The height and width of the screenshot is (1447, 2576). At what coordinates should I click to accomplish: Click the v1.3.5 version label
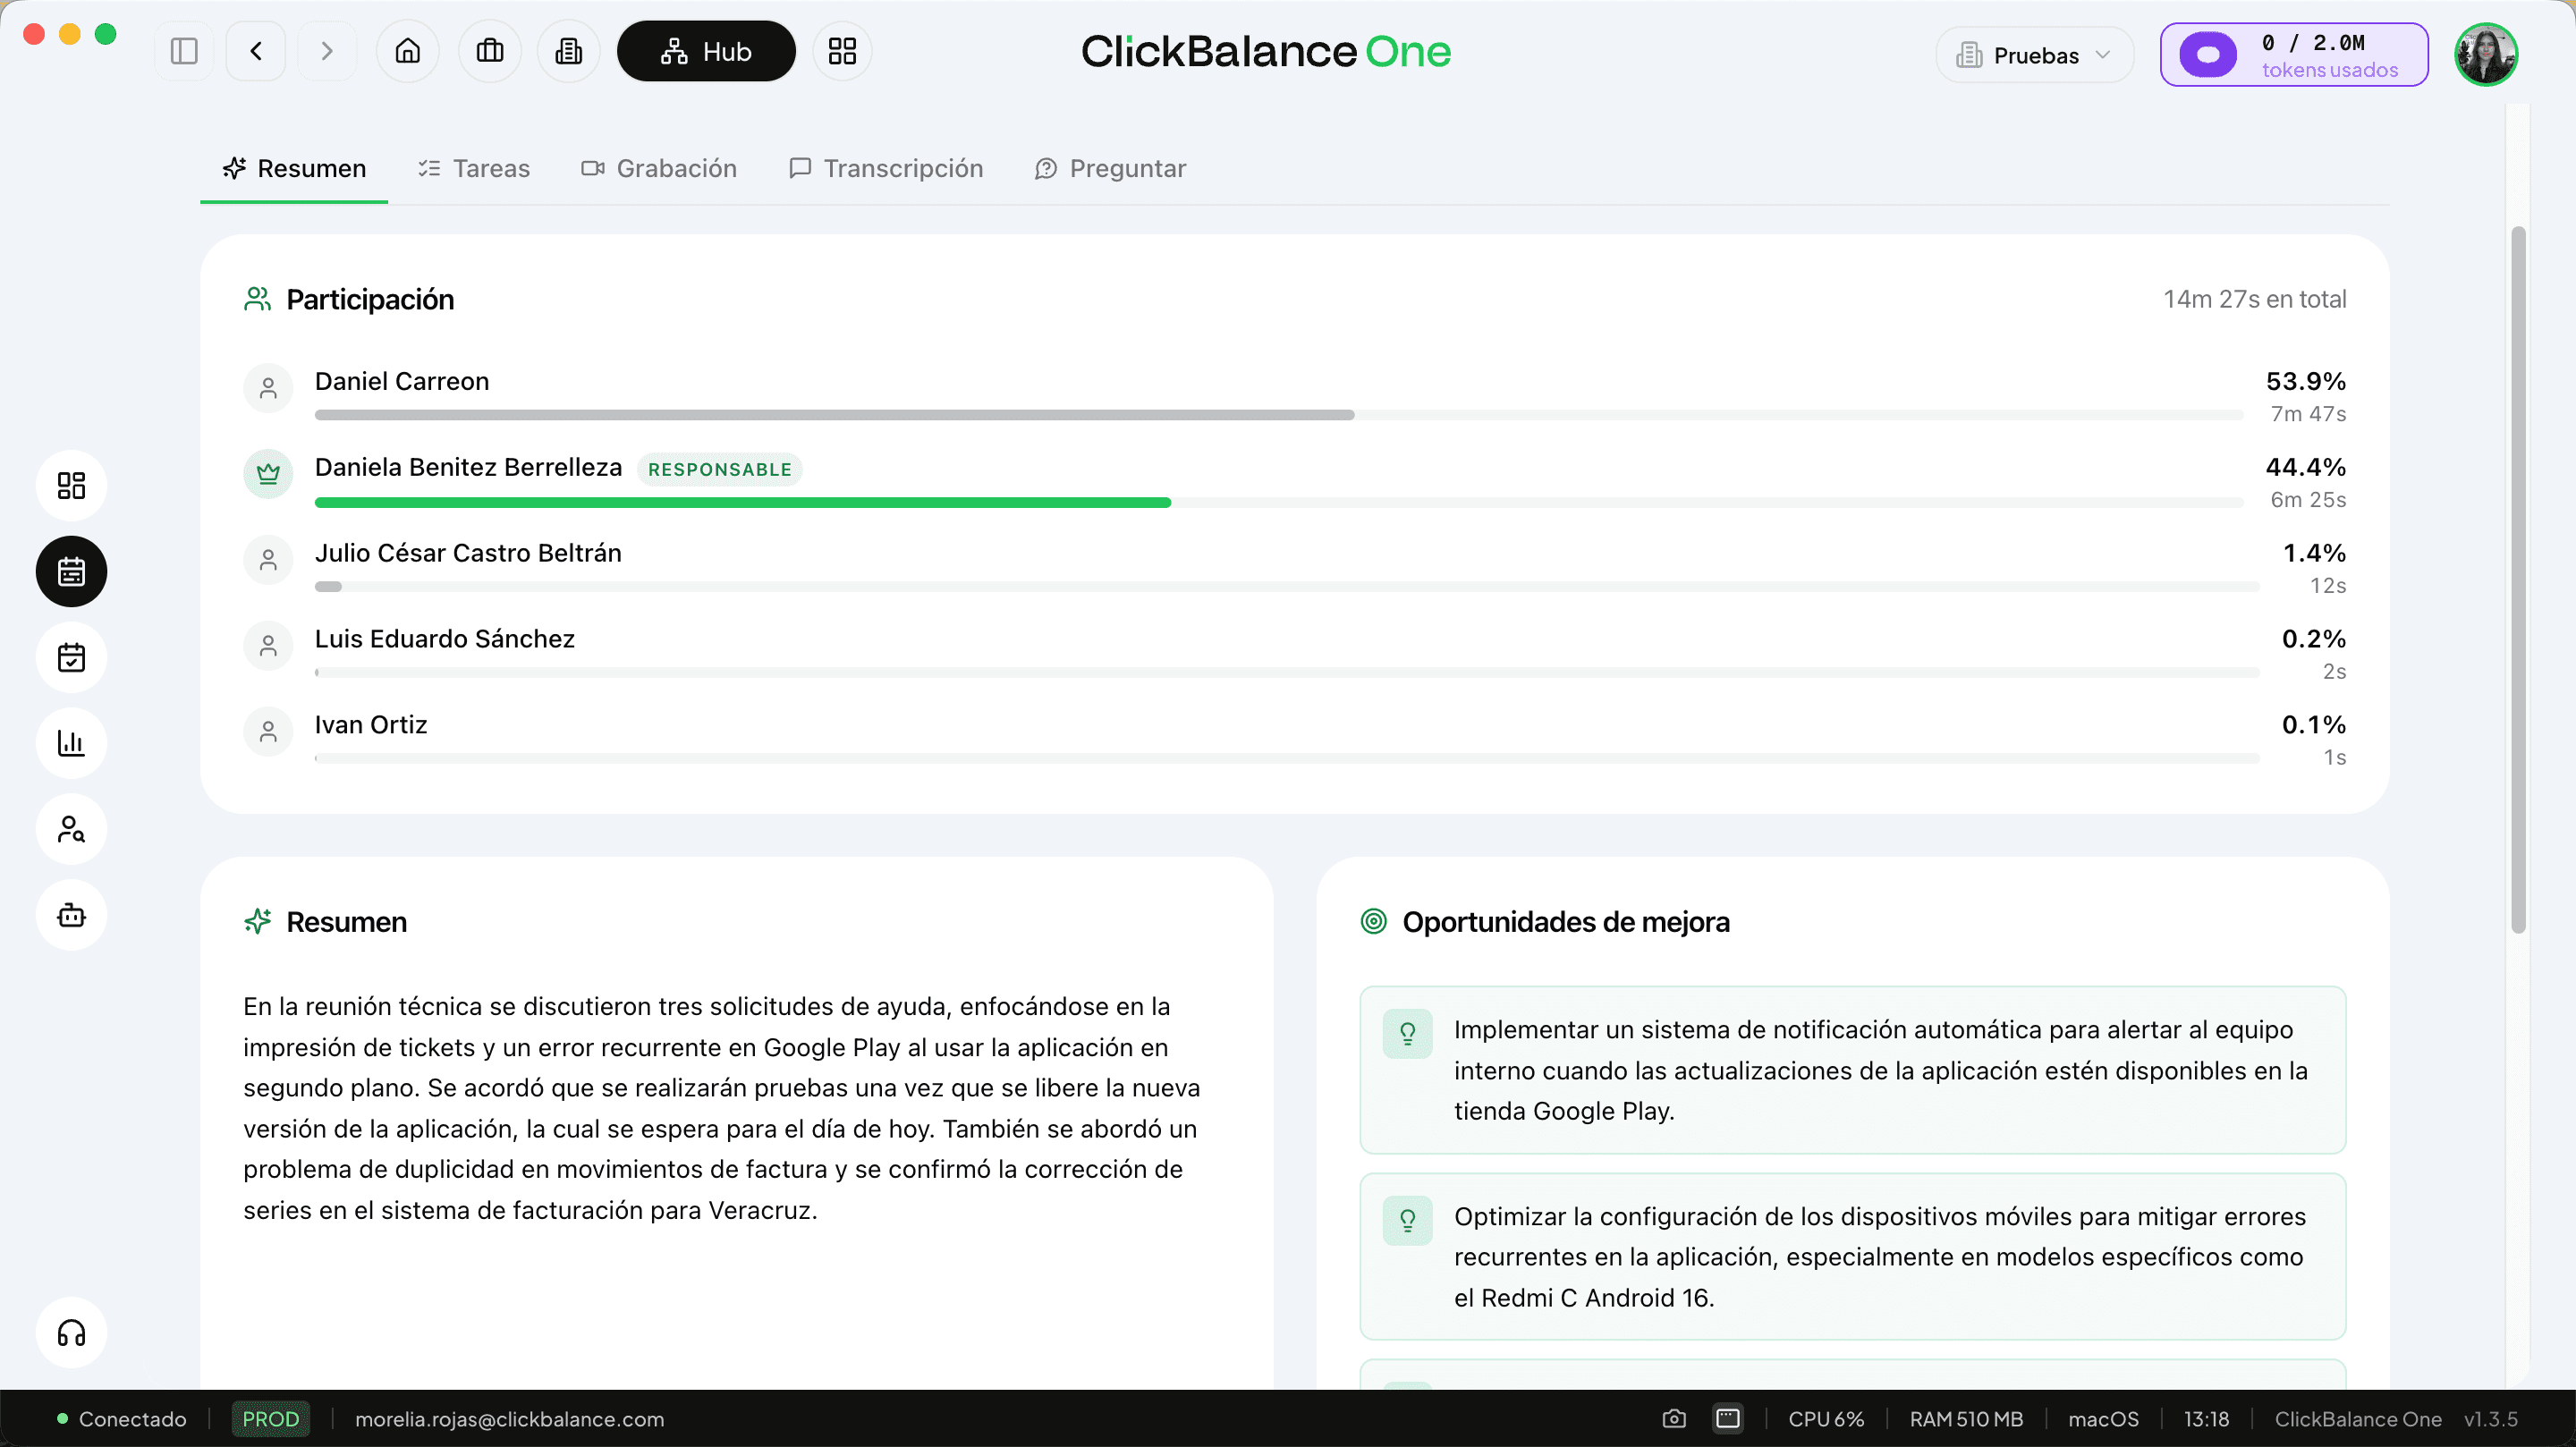click(2490, 1419)
